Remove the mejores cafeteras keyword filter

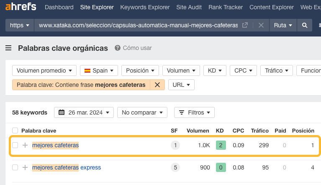157,85
